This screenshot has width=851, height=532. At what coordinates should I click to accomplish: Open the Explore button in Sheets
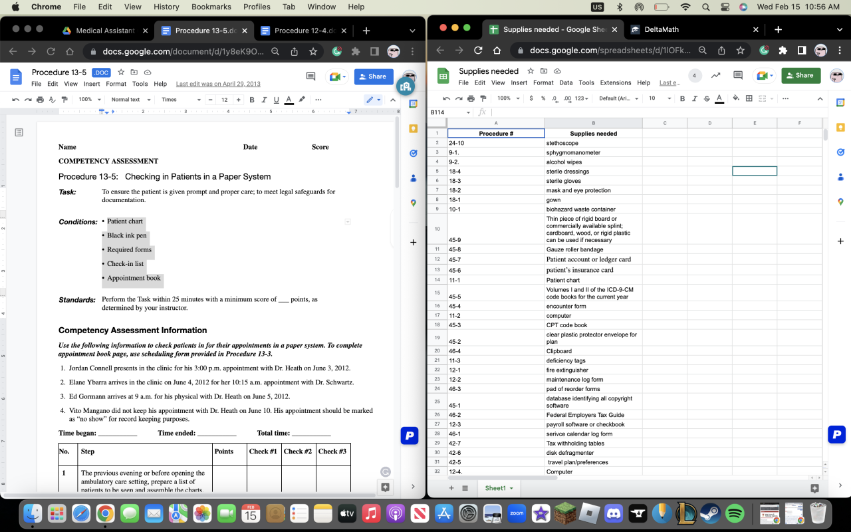click(x=815, y=488)
